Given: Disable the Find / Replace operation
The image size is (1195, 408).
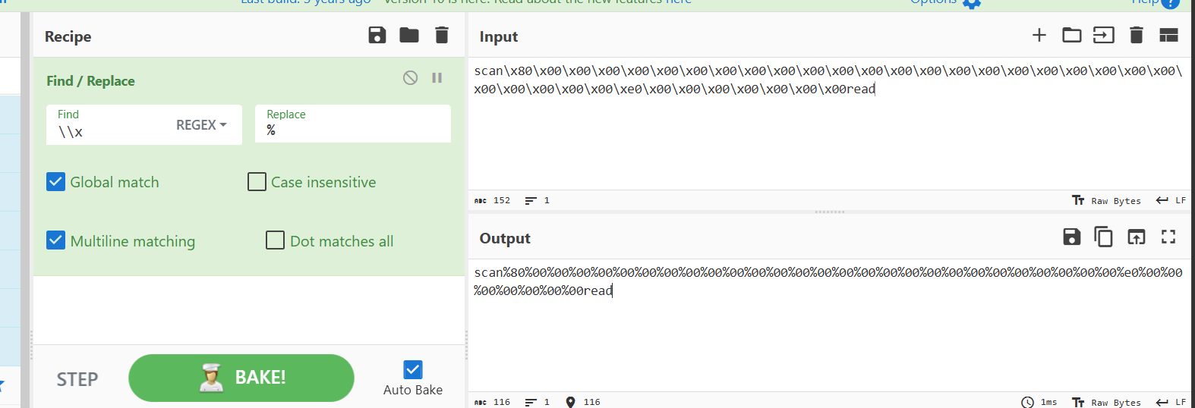Looking at the screenshot, I should pyautogui.click(x=410, y=77).
